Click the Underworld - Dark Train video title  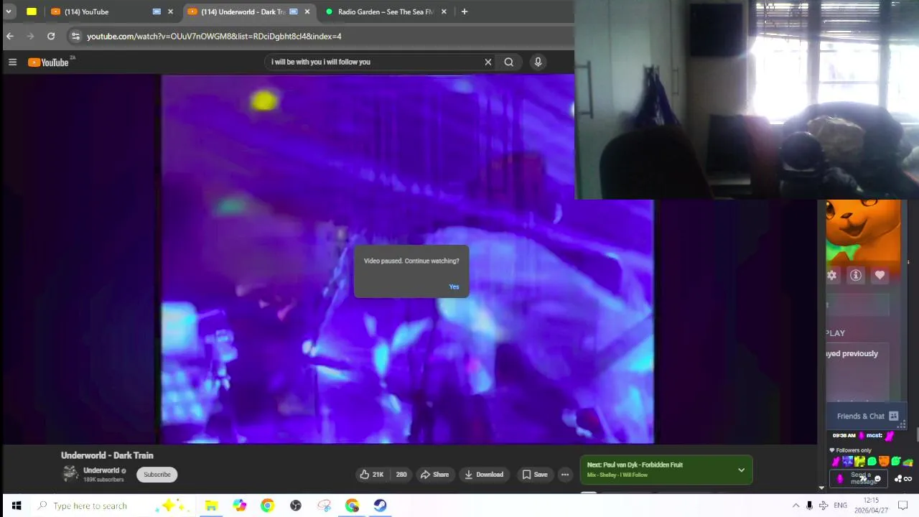[107, 455]
